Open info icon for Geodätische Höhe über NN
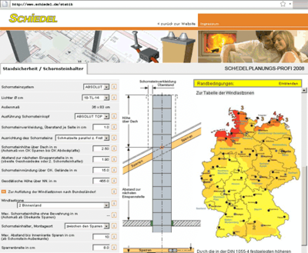Screen dimensions: 308x253 click(x=114, y=181)
